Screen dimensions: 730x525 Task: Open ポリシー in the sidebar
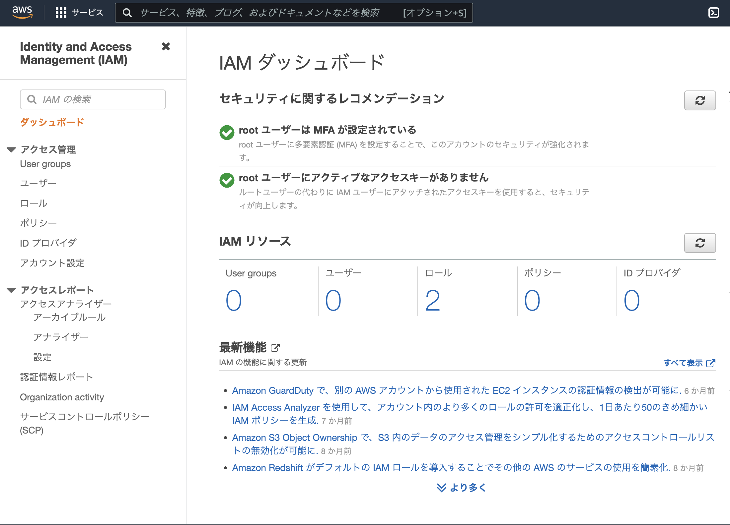pyautogui.click(x=38, y=223)
